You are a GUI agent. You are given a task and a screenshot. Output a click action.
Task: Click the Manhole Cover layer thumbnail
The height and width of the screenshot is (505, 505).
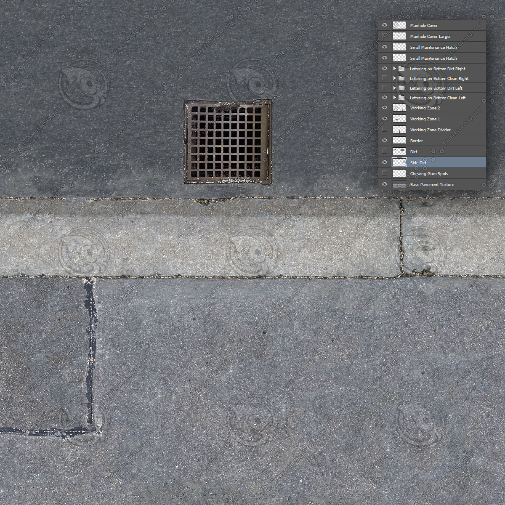coord(399,25)
